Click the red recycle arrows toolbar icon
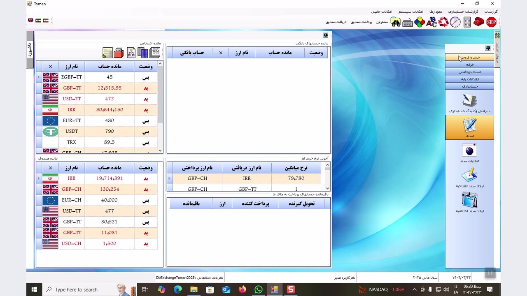 point(443,22)
